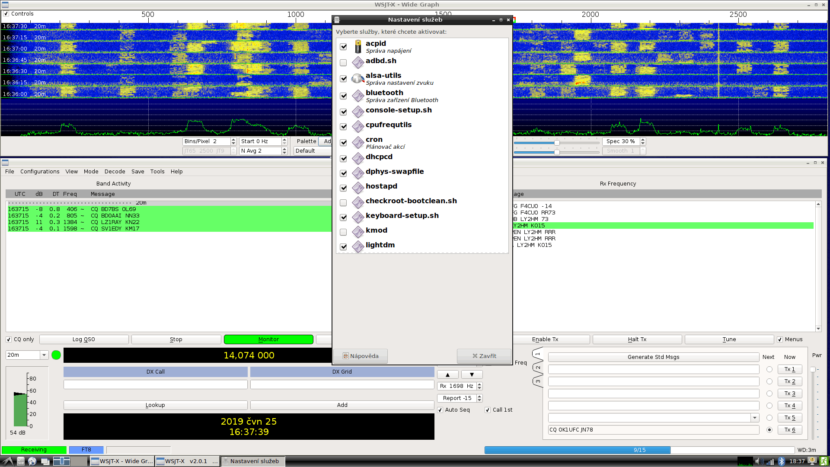Select the Tx 5 Next radio button
The image size is (830, 467).
pyautogui.click(x=769, y=418)
